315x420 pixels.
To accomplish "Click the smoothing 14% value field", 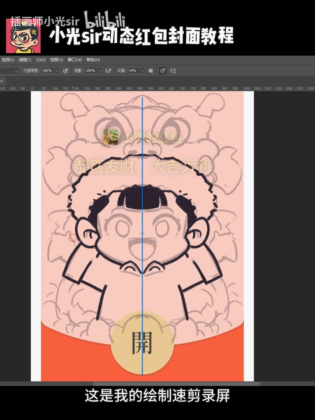I will pos(133,71).
